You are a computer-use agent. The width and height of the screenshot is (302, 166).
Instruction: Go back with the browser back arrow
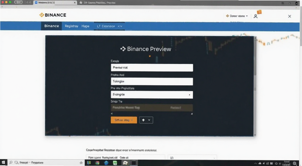click(x=16, y=2)
